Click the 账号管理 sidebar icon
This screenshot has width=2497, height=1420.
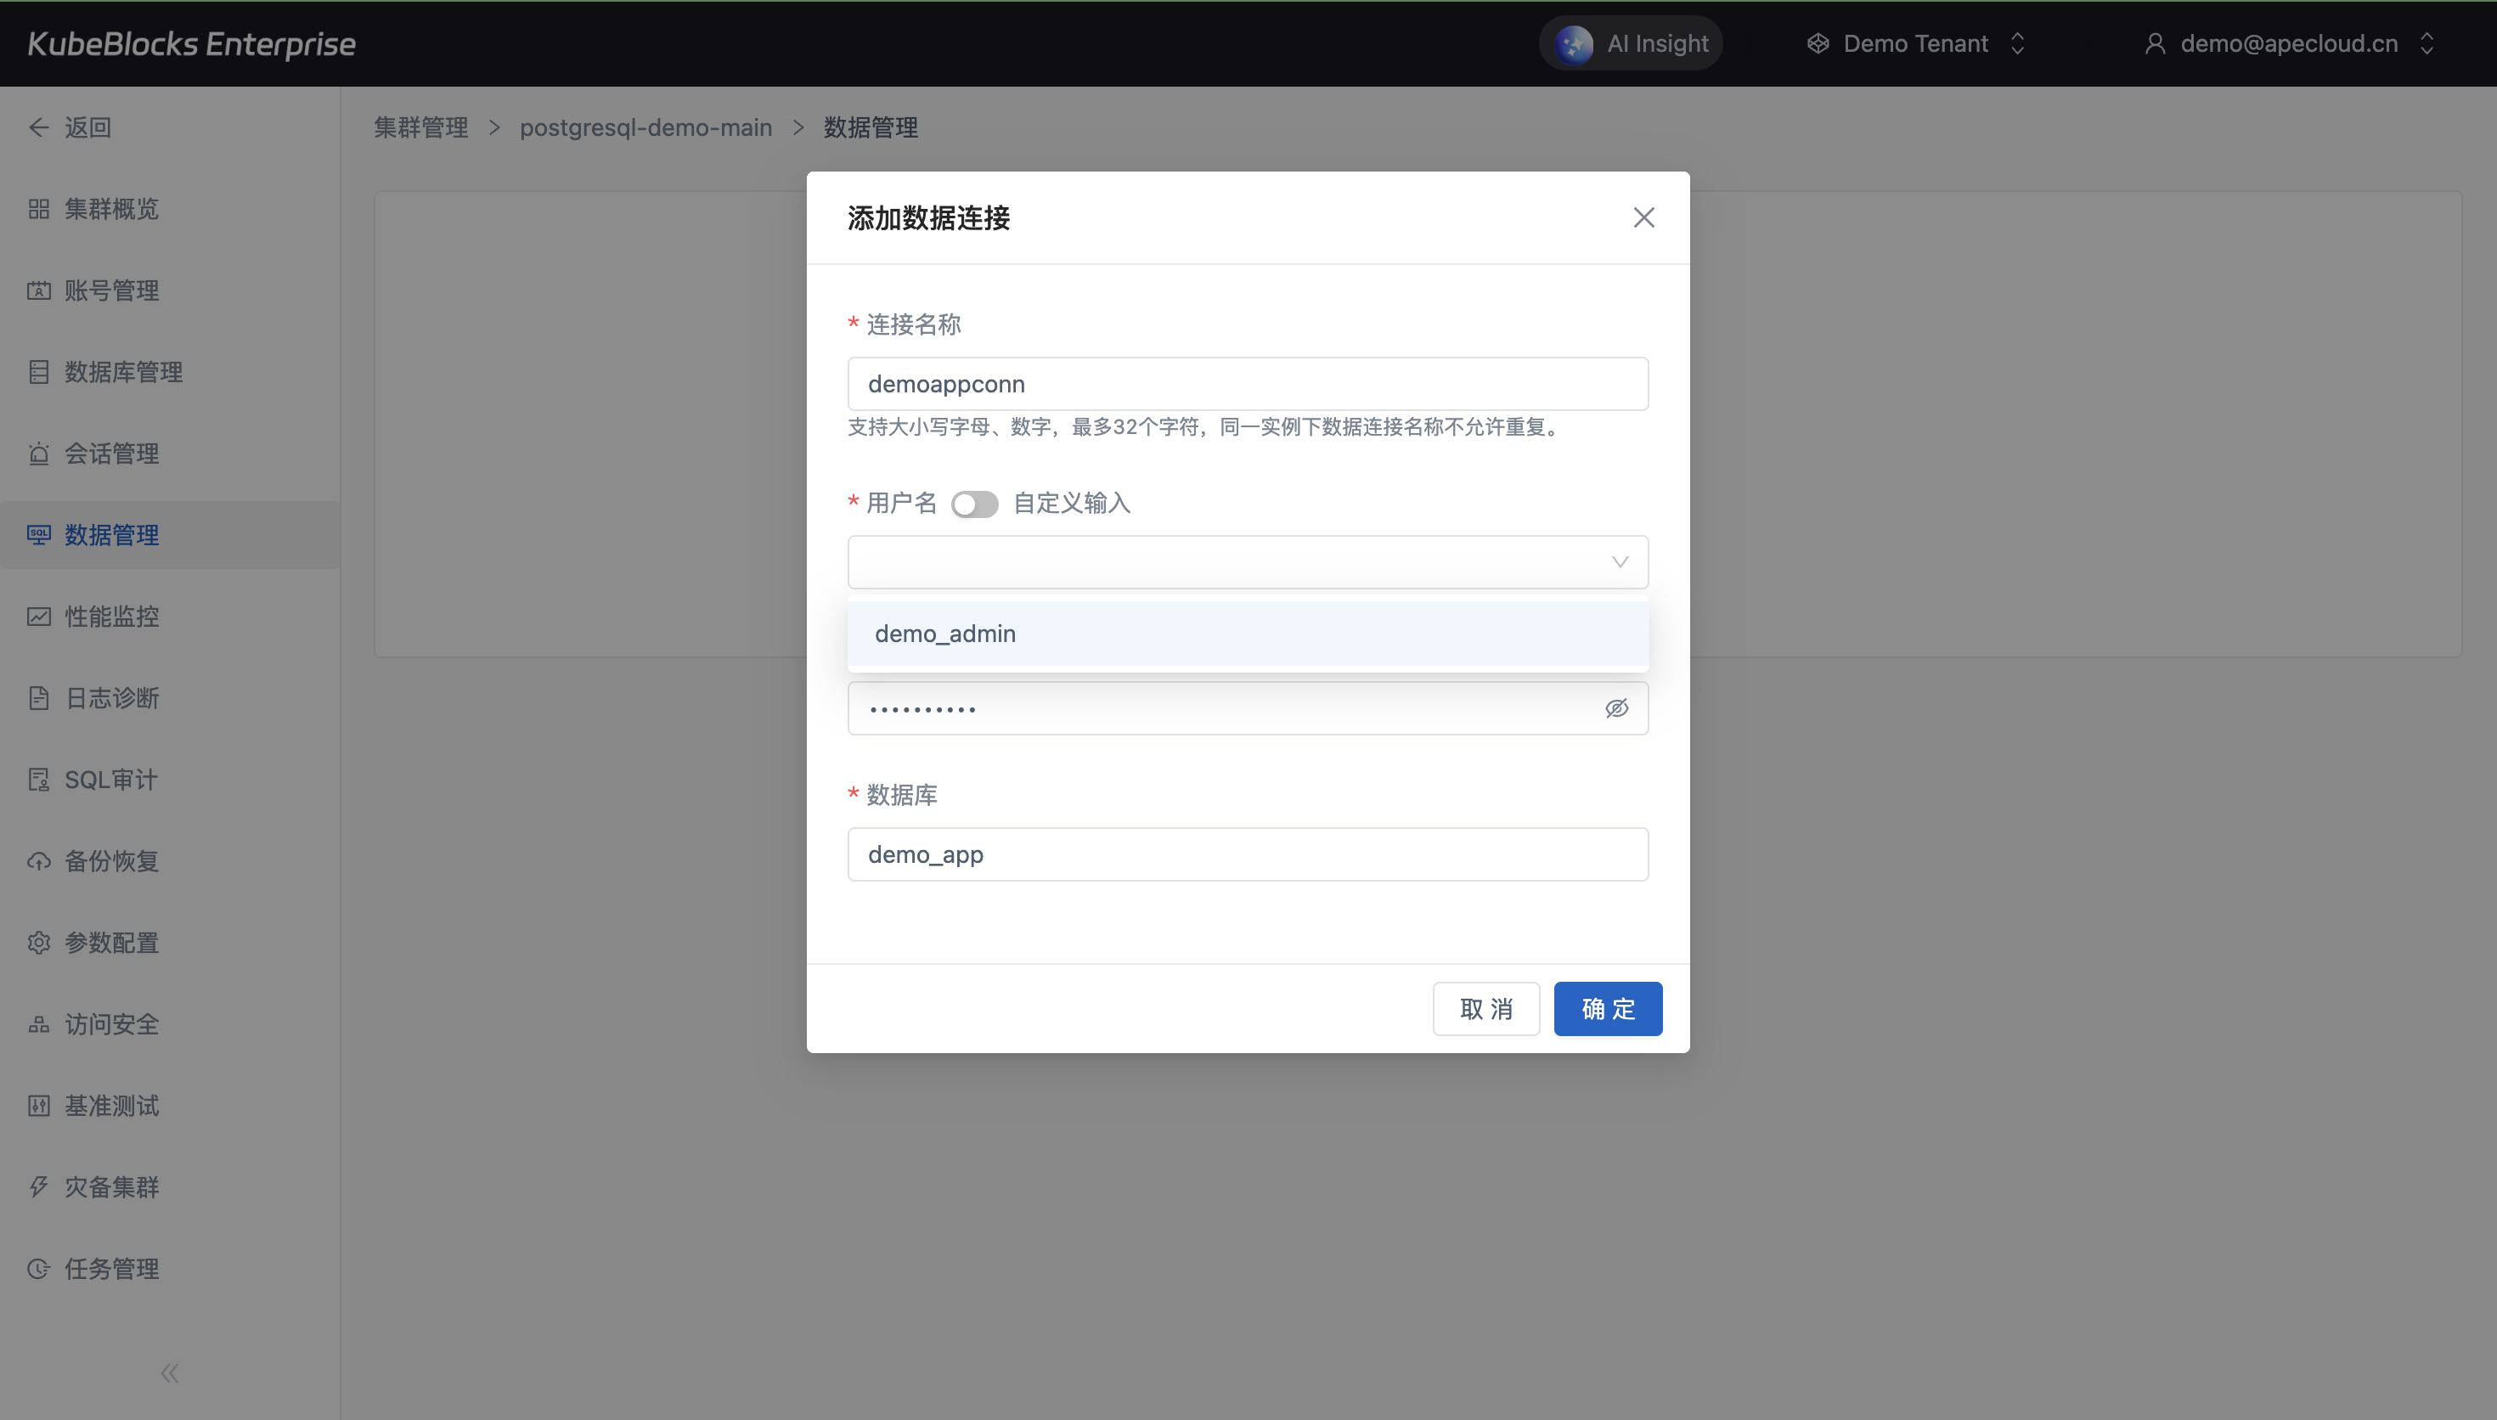click(39, 290)
